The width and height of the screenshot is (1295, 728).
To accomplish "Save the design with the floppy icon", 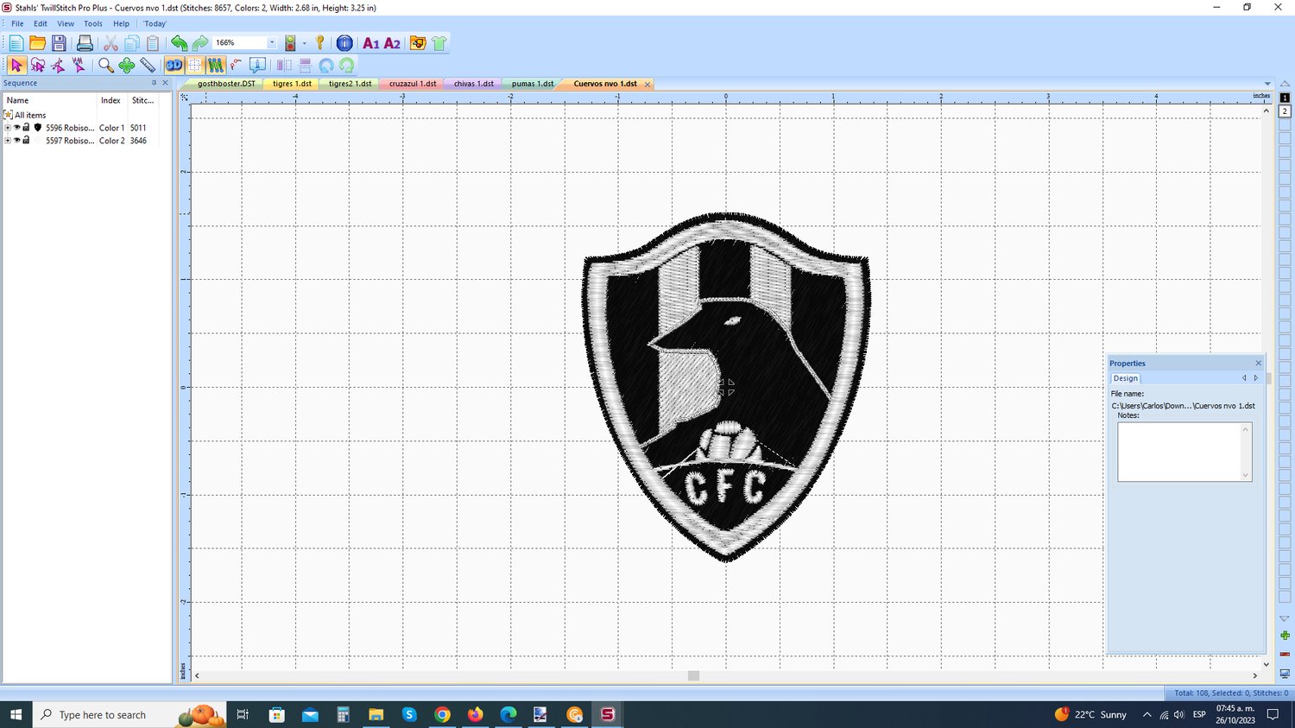I will (x=59, y=43).
